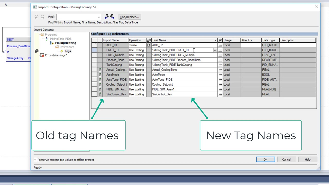The height and width of the screenshot is (185, 329).
Task: Click the Final Name sort arrow
Action: [x=215, y=40]
